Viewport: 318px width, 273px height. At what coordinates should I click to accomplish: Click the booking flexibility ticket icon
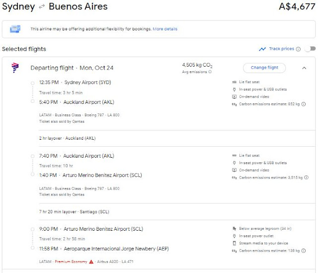(15, 29)
